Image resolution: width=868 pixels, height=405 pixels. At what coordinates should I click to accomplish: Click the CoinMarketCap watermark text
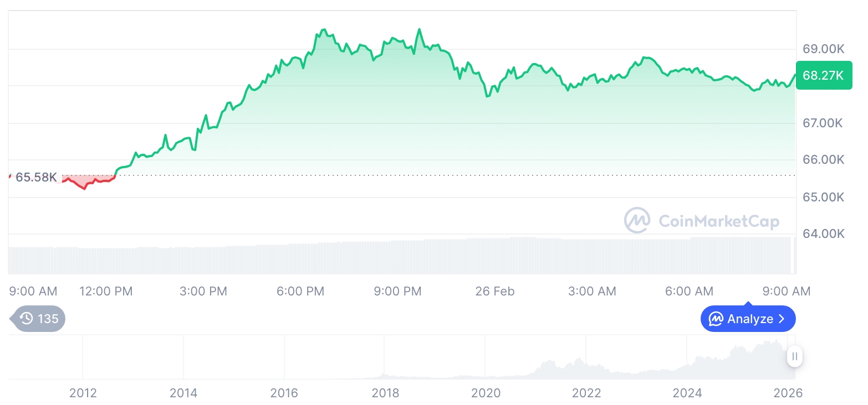[719, 221]
